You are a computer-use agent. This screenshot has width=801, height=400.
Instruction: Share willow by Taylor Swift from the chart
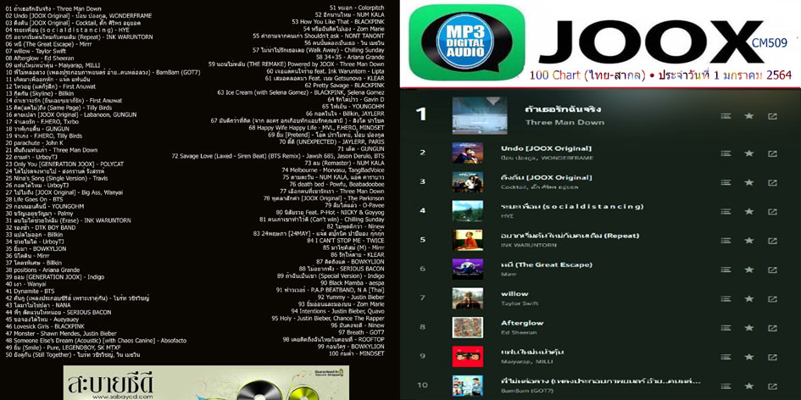click(772, 299)
